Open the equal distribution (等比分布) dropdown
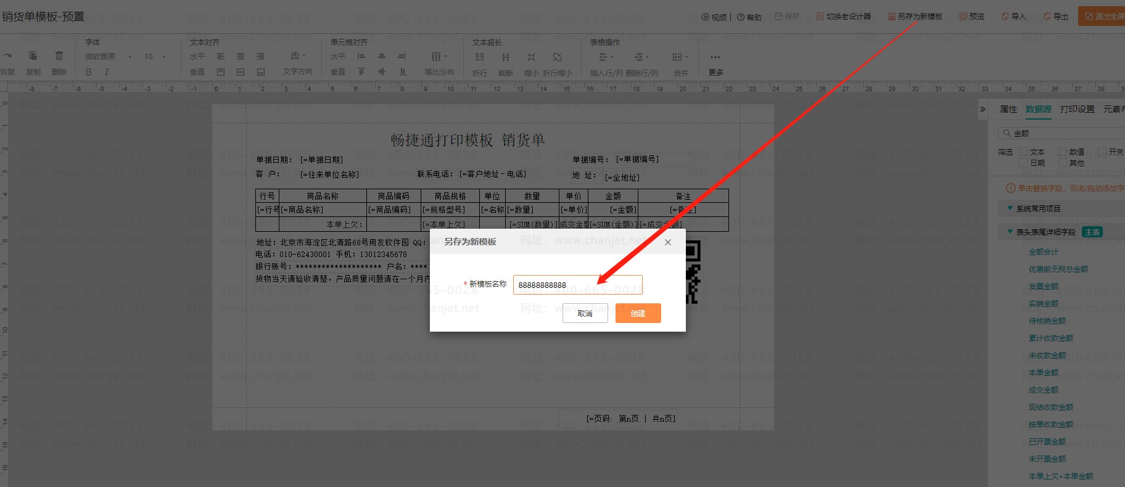 pos(439,57)
